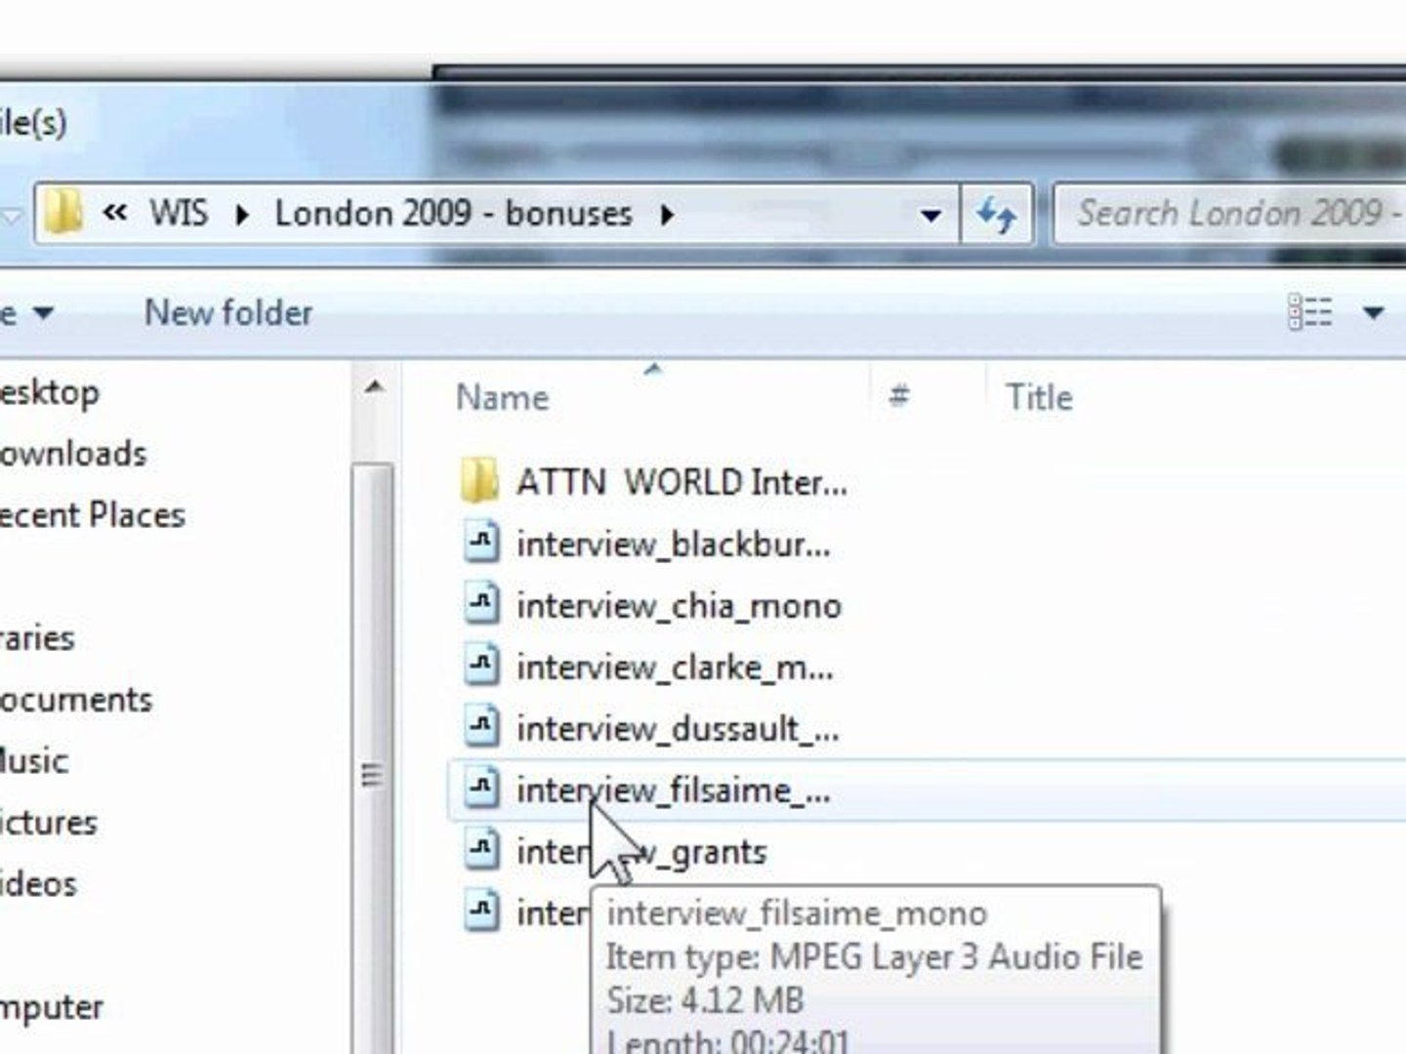Expand the chevron before WIS in the path
The width and height of the screenshot is (1406, 1054).
coord(115,213)
